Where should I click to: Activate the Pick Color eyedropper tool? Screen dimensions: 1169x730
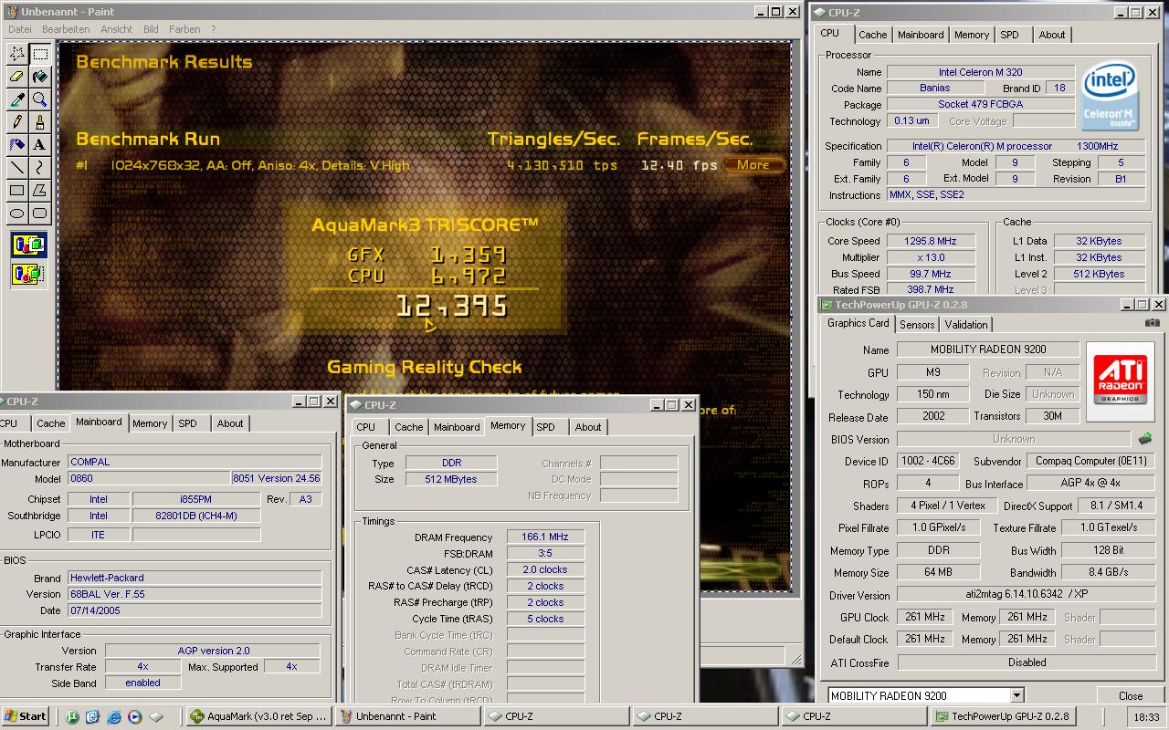point(17,99)
